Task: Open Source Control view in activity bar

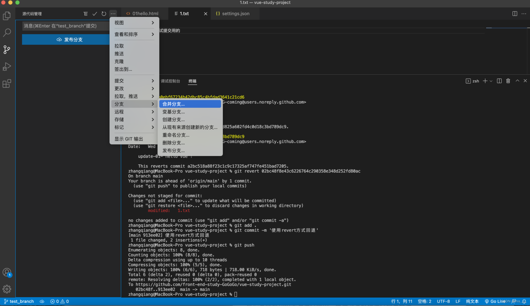Action: click(x=7, y=50)
